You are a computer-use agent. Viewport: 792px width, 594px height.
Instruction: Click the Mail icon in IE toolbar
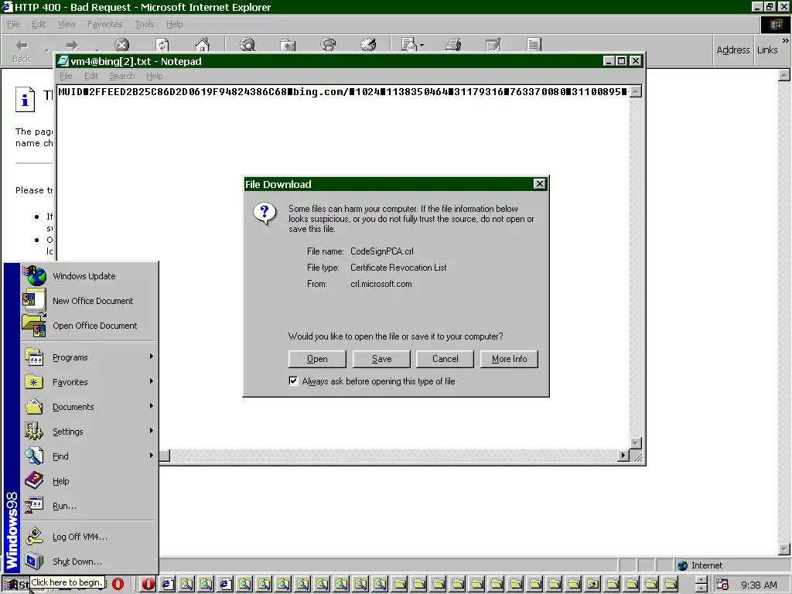pos(408,45)
